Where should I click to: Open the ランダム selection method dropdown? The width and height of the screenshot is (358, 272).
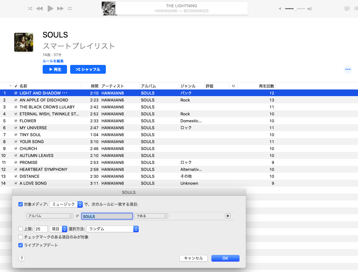(112, 229)
